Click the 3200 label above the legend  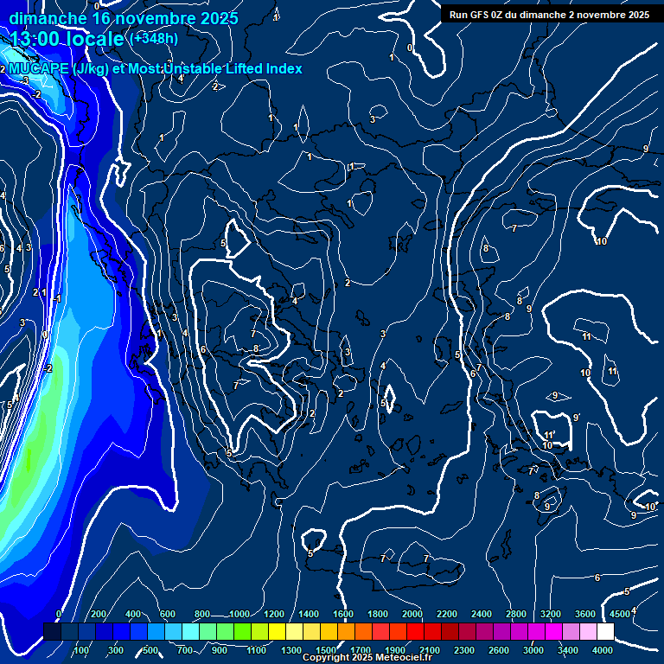[x=551, y=614]
